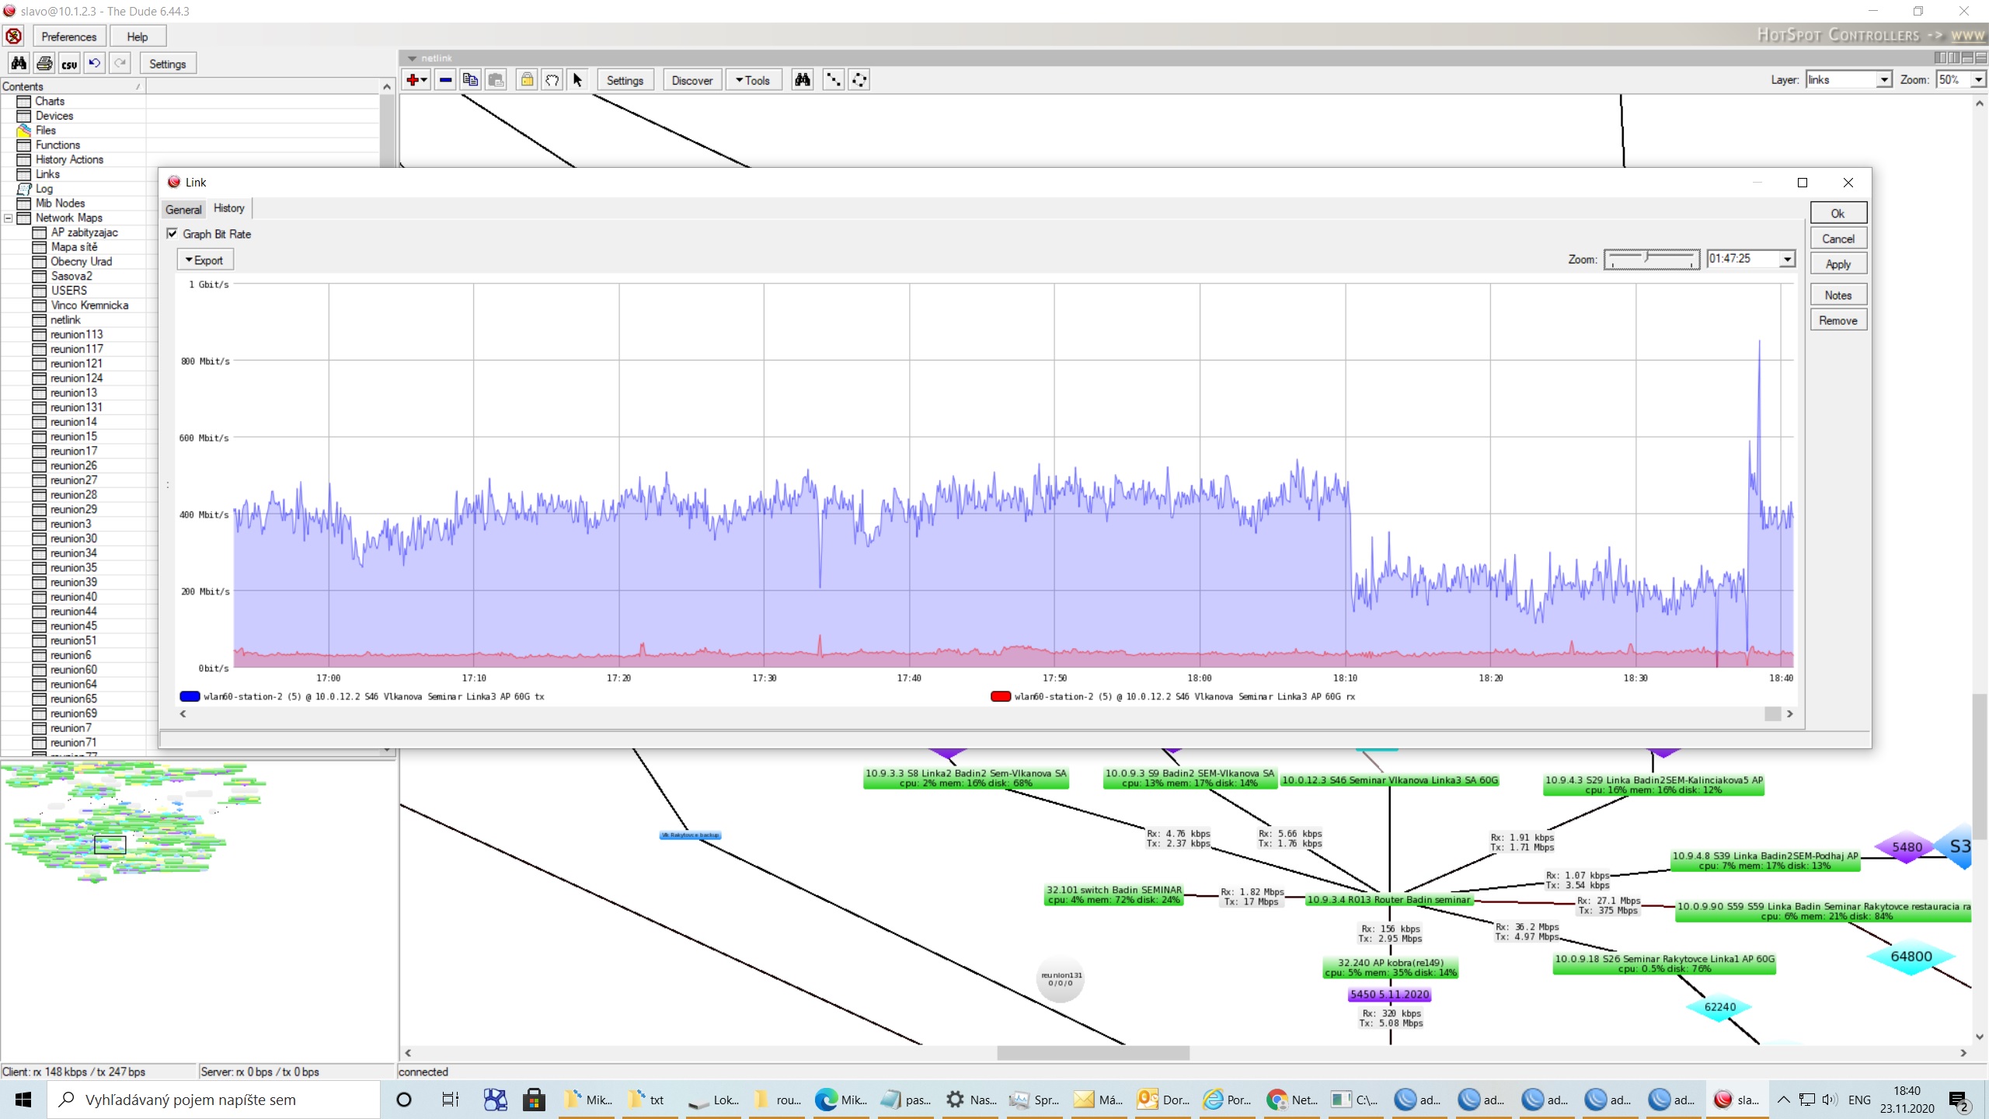Click the print icon in the top toolbar
The width and height of the screenshot is (1989, 1119).
point(44,63)
